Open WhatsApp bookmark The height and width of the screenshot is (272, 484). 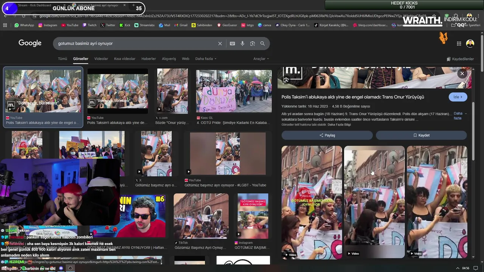tap(24, 25)
